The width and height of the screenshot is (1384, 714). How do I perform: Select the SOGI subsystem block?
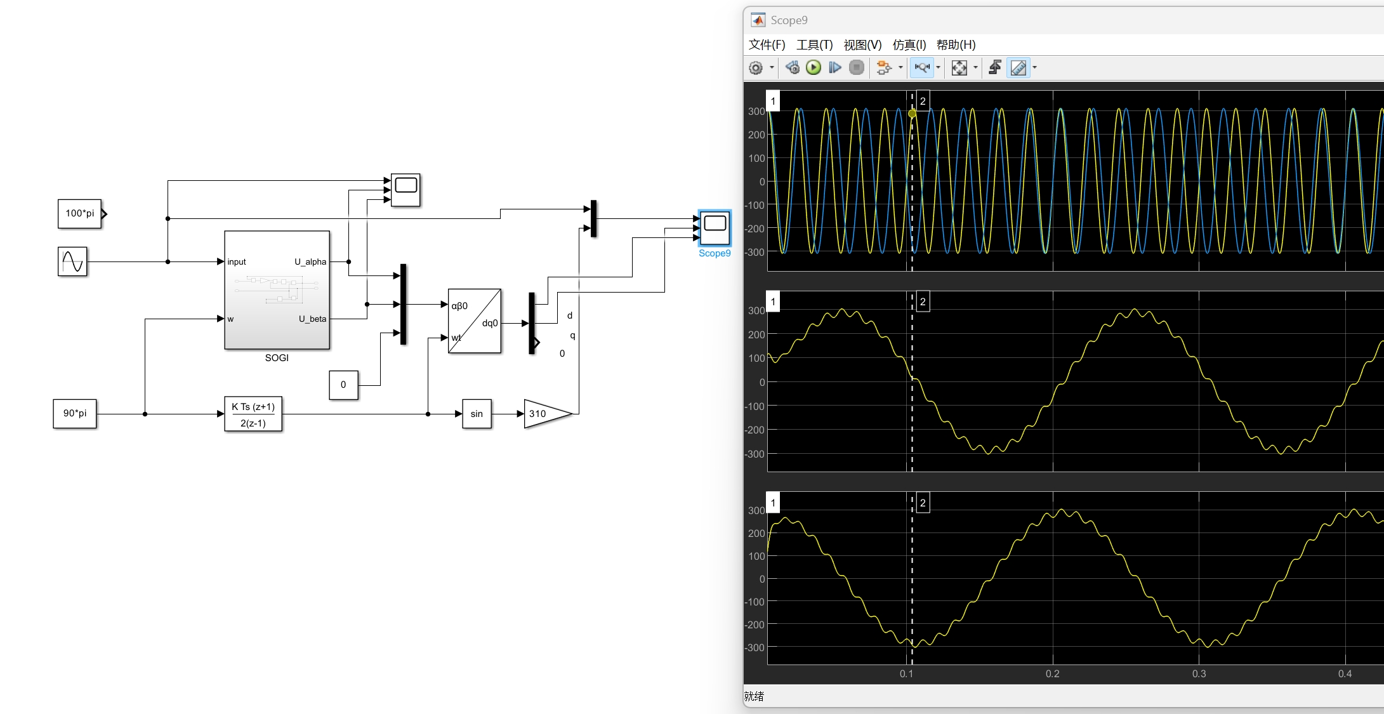pyautogui.click(x=277, y=290)
